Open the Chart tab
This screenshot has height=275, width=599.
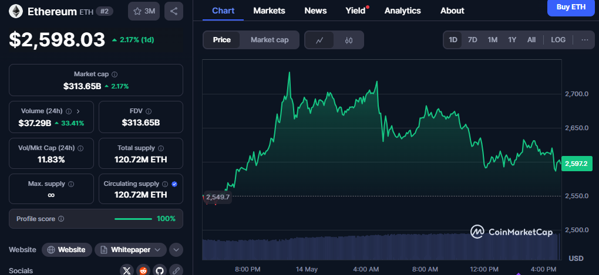(223, 11)
